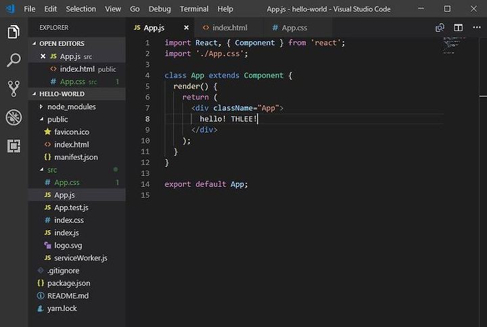487x327 pixels.
Task: Open the Debug view icon
Action: (14, 117)
